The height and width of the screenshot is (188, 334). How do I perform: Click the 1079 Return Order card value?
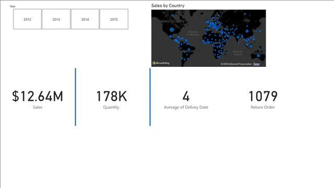point(263,96)
